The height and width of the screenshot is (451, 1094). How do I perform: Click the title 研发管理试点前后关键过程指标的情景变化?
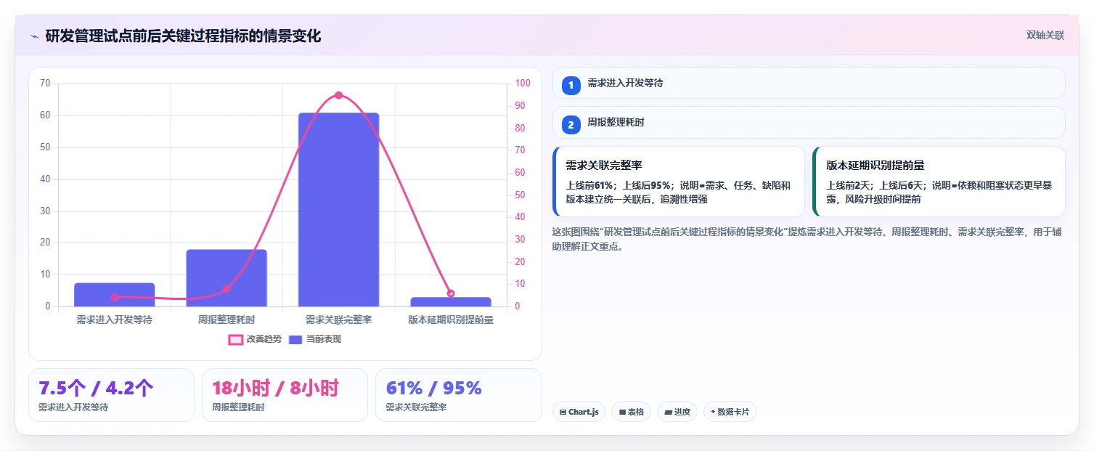(x=183, y=36)
